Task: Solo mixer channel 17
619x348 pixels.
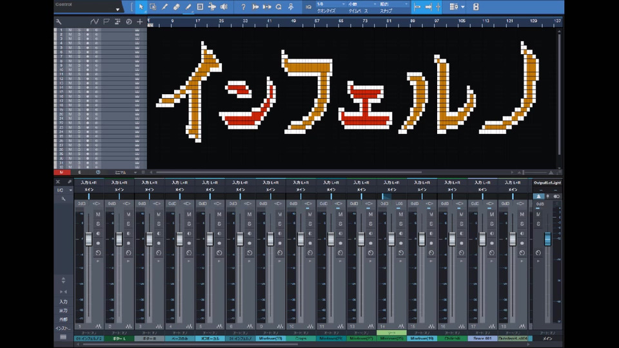Action: tap(492, 224)
